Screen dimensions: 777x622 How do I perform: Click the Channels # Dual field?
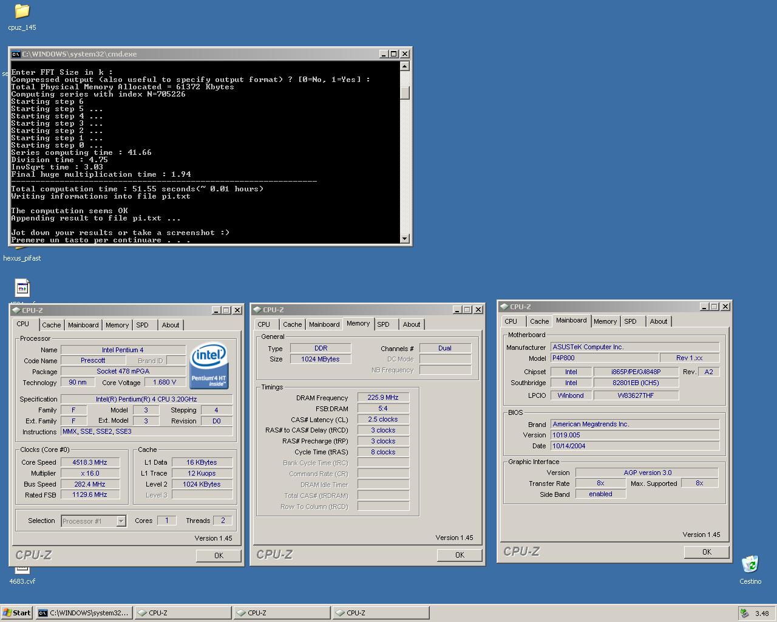[445, 348]
